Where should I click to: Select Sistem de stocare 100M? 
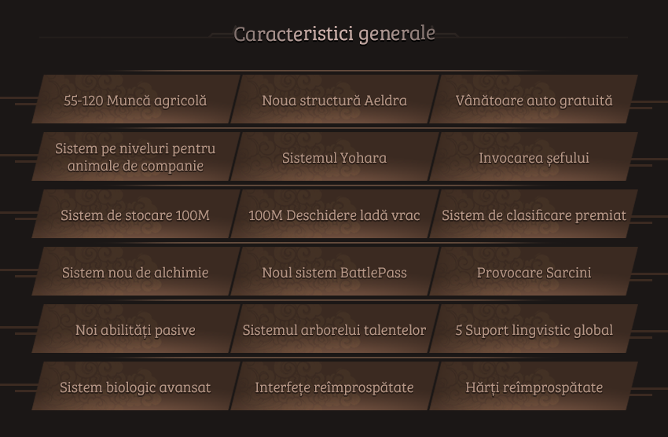[136, 215]
